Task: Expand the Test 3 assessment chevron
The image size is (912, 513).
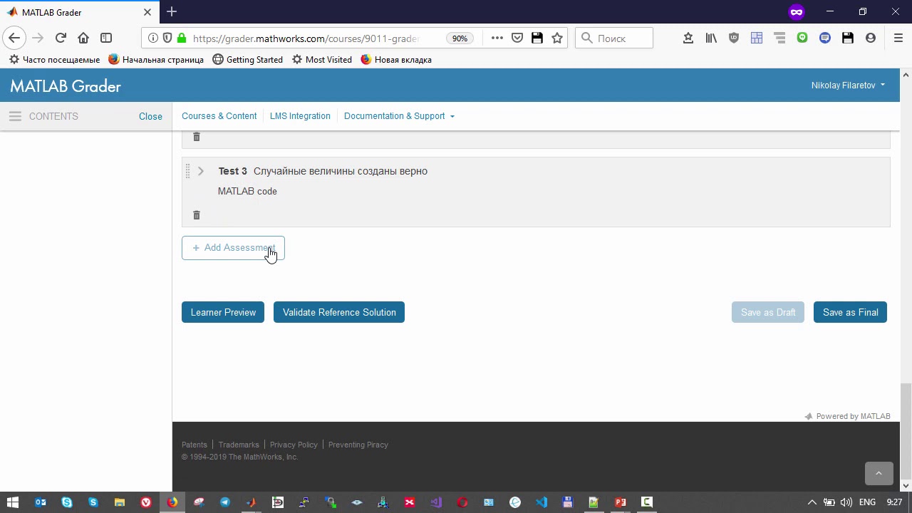Action: point(201,171)
